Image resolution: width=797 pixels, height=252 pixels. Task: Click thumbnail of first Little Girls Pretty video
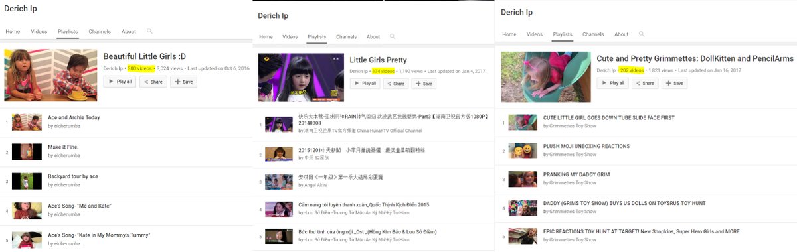(x=279, y=124)
